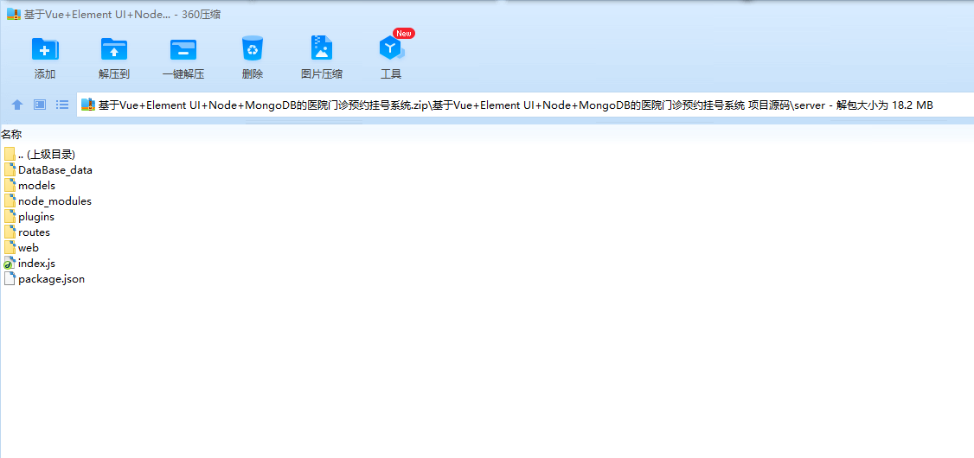Select the "plugins" name text
Image resolution: width=974 pixels, height=458 pixels.
pos(36,217)
